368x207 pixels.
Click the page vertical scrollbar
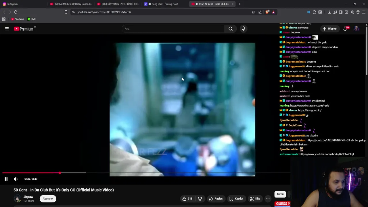tap(367, 50)
